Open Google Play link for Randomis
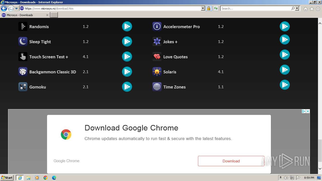The height and width of the screenshot is (181, 322). click(127, 26)
